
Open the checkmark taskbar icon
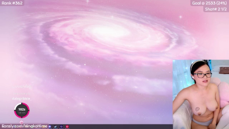[55, 126]
